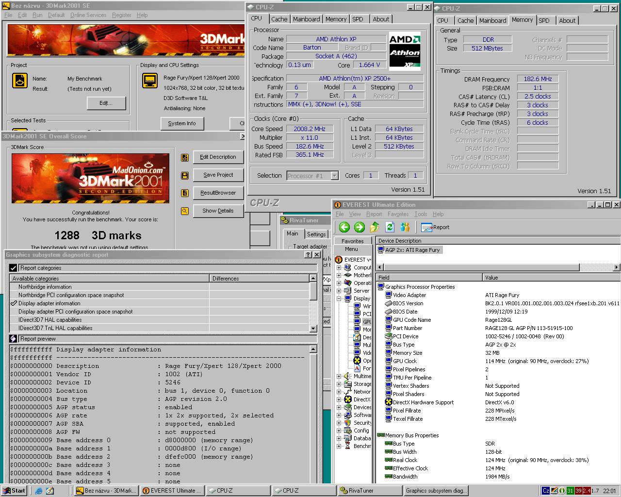The height and width of the screenshot is (497, 621).
Task: Click the Security shield icon in EVEREST tree
Action: [x=348, y=423]
